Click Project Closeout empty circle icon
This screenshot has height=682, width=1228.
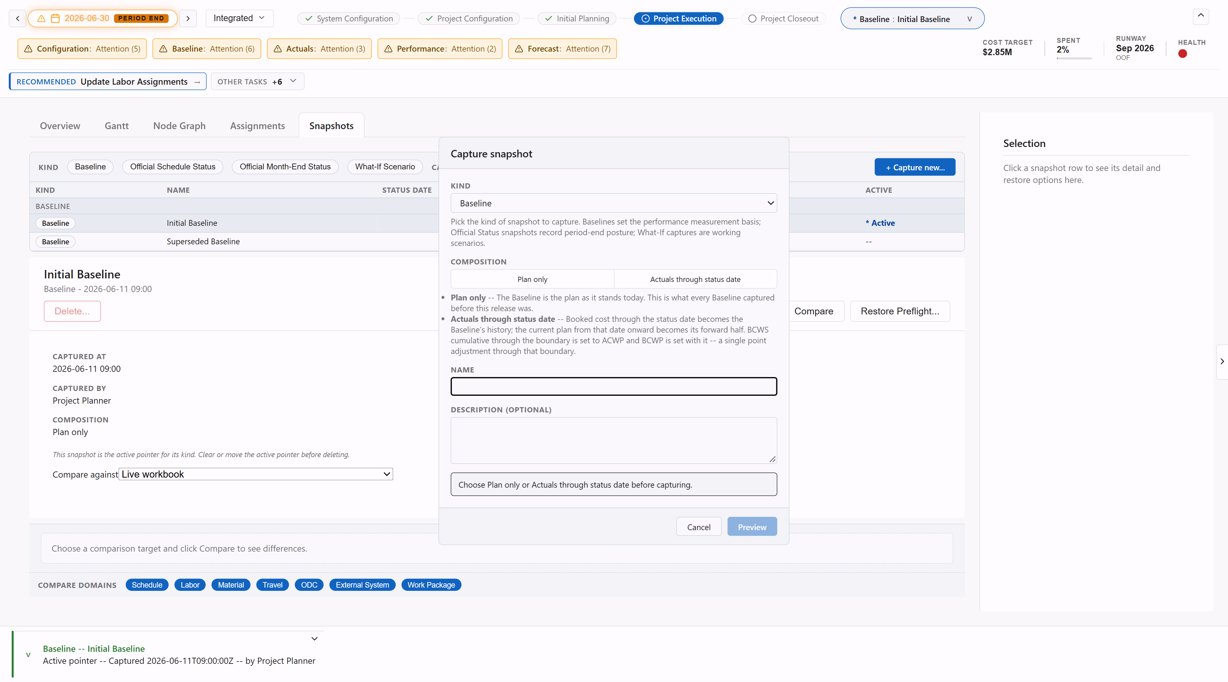click(752, 18)
